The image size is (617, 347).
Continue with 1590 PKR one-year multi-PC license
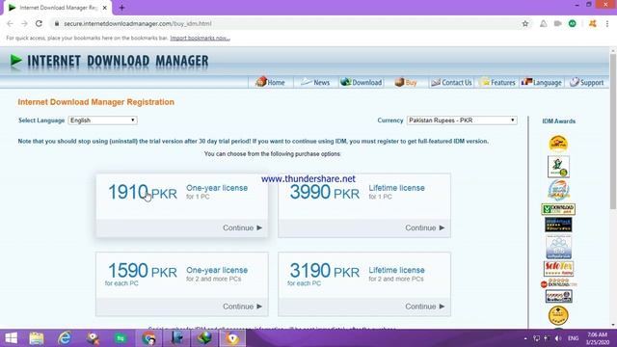click(242, 307)
